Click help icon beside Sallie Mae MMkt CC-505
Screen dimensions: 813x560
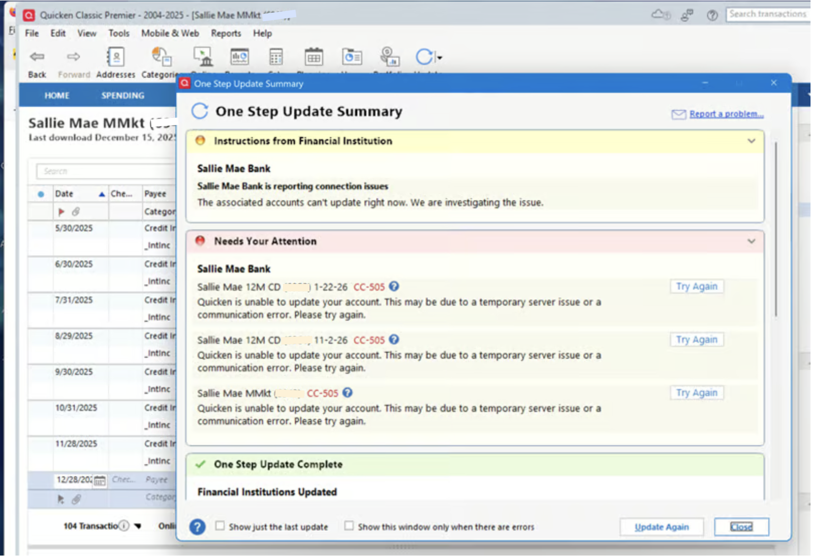coord(348,393)
